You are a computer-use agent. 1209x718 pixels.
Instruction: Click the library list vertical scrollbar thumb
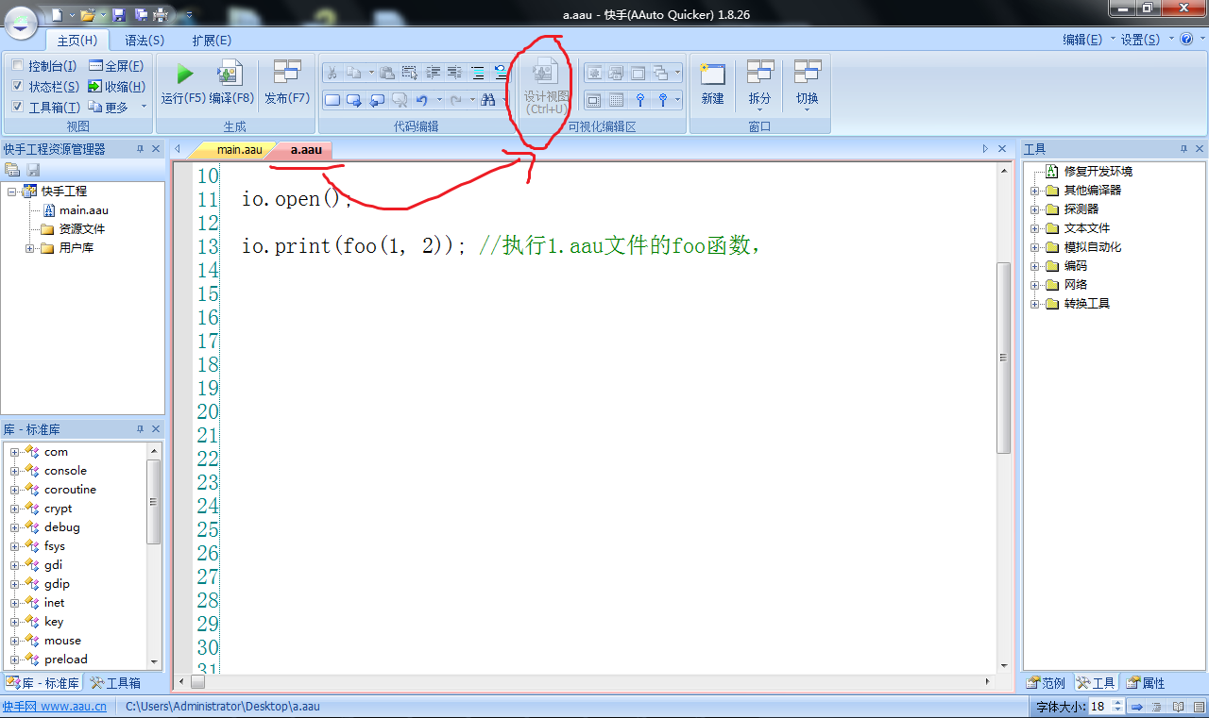[x=154, y=502]
